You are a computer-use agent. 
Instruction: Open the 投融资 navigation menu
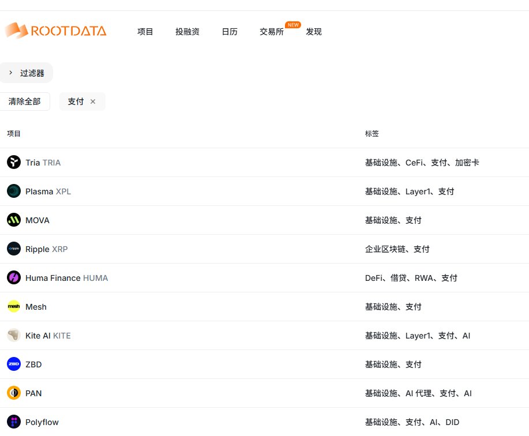click(x=187, y=32)
